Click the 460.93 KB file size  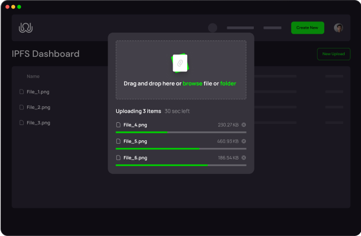[228, 141]
